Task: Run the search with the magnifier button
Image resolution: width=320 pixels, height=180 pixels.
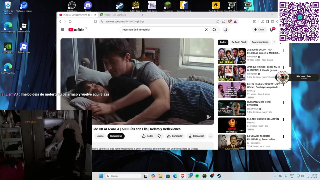Action: click(214, 30)
